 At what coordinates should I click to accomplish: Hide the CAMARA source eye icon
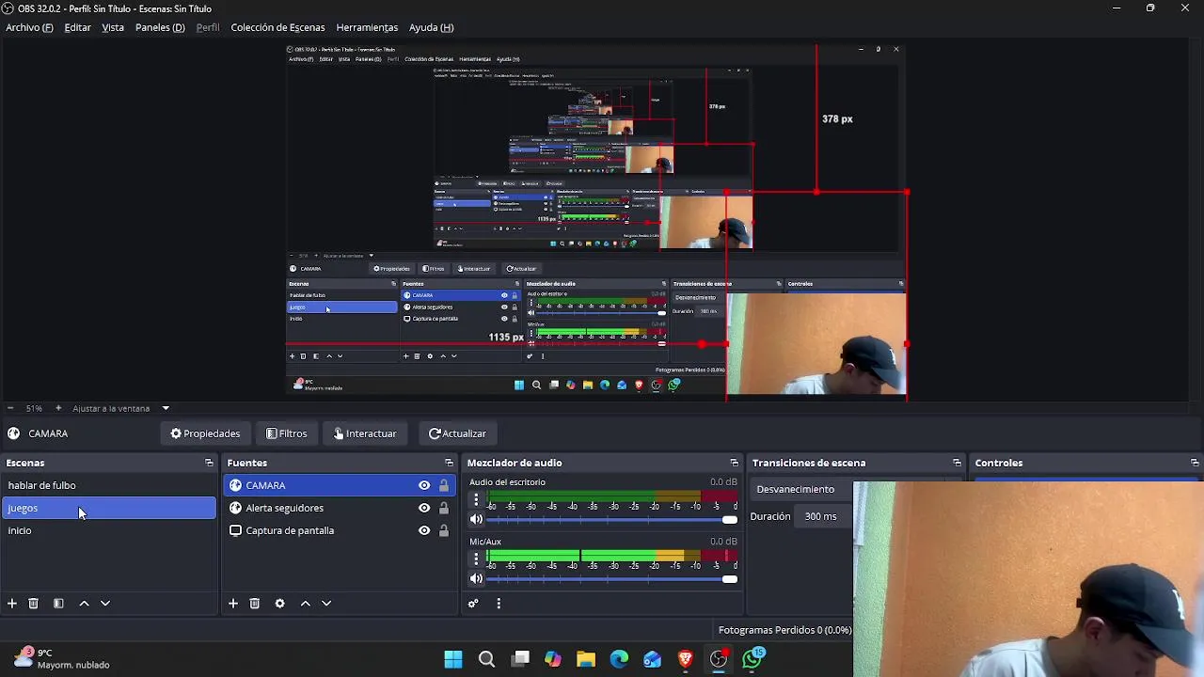(x=424, y=485)
